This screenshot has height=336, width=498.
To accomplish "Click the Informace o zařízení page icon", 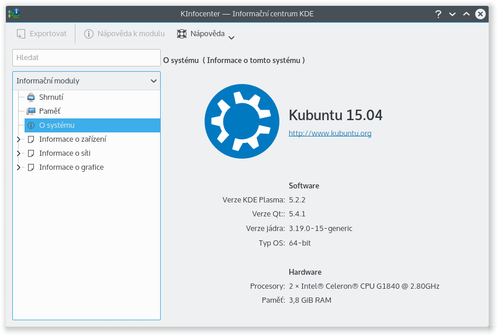I will (x=31, y=139).
